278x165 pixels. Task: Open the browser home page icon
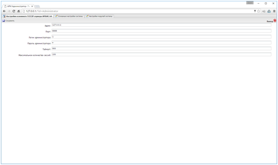(x=19, y=11)
